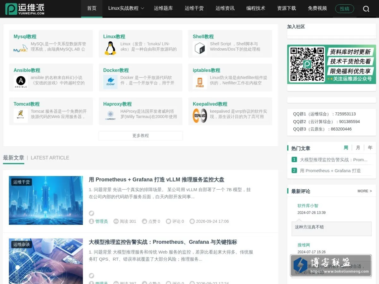
Task: Click the 运维派 site logo
Action: (x=25, y=9)
